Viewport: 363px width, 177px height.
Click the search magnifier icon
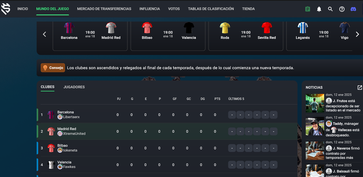(x=330, y=9)
